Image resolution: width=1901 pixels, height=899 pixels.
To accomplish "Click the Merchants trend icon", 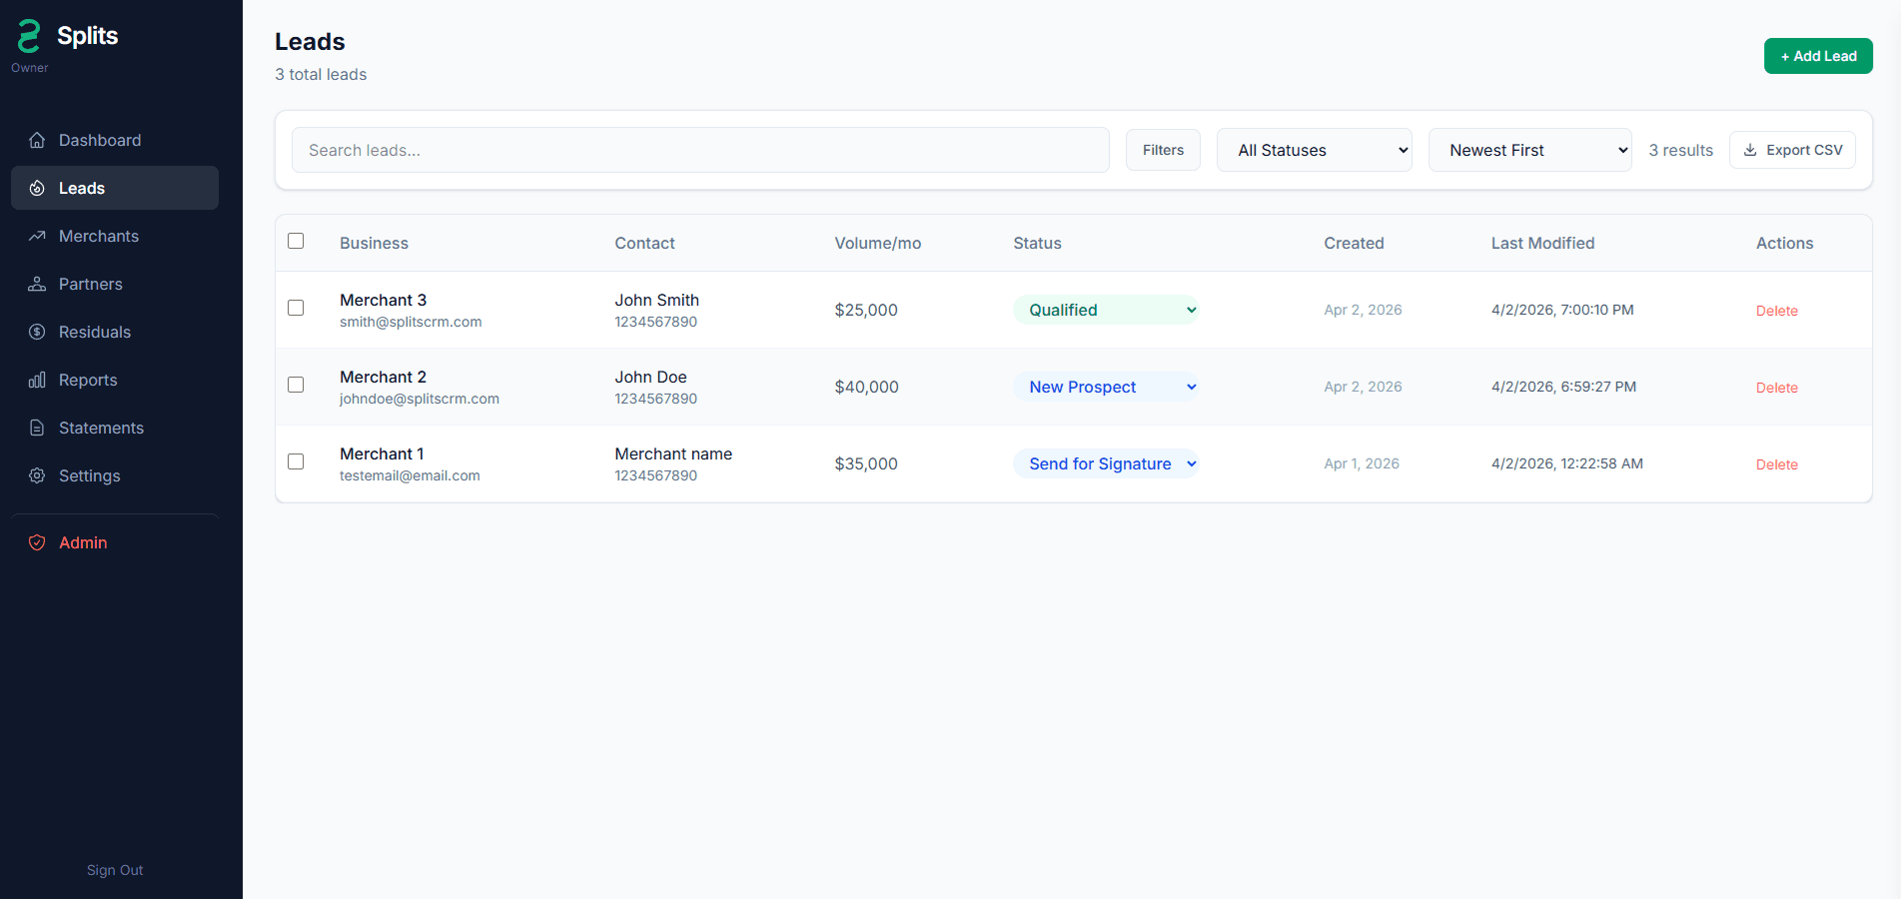I will [x=37, y=236].
